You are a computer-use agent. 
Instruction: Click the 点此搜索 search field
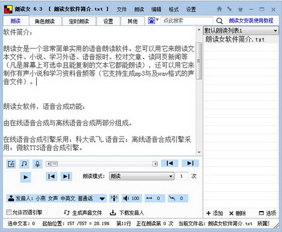pos(187,20)
